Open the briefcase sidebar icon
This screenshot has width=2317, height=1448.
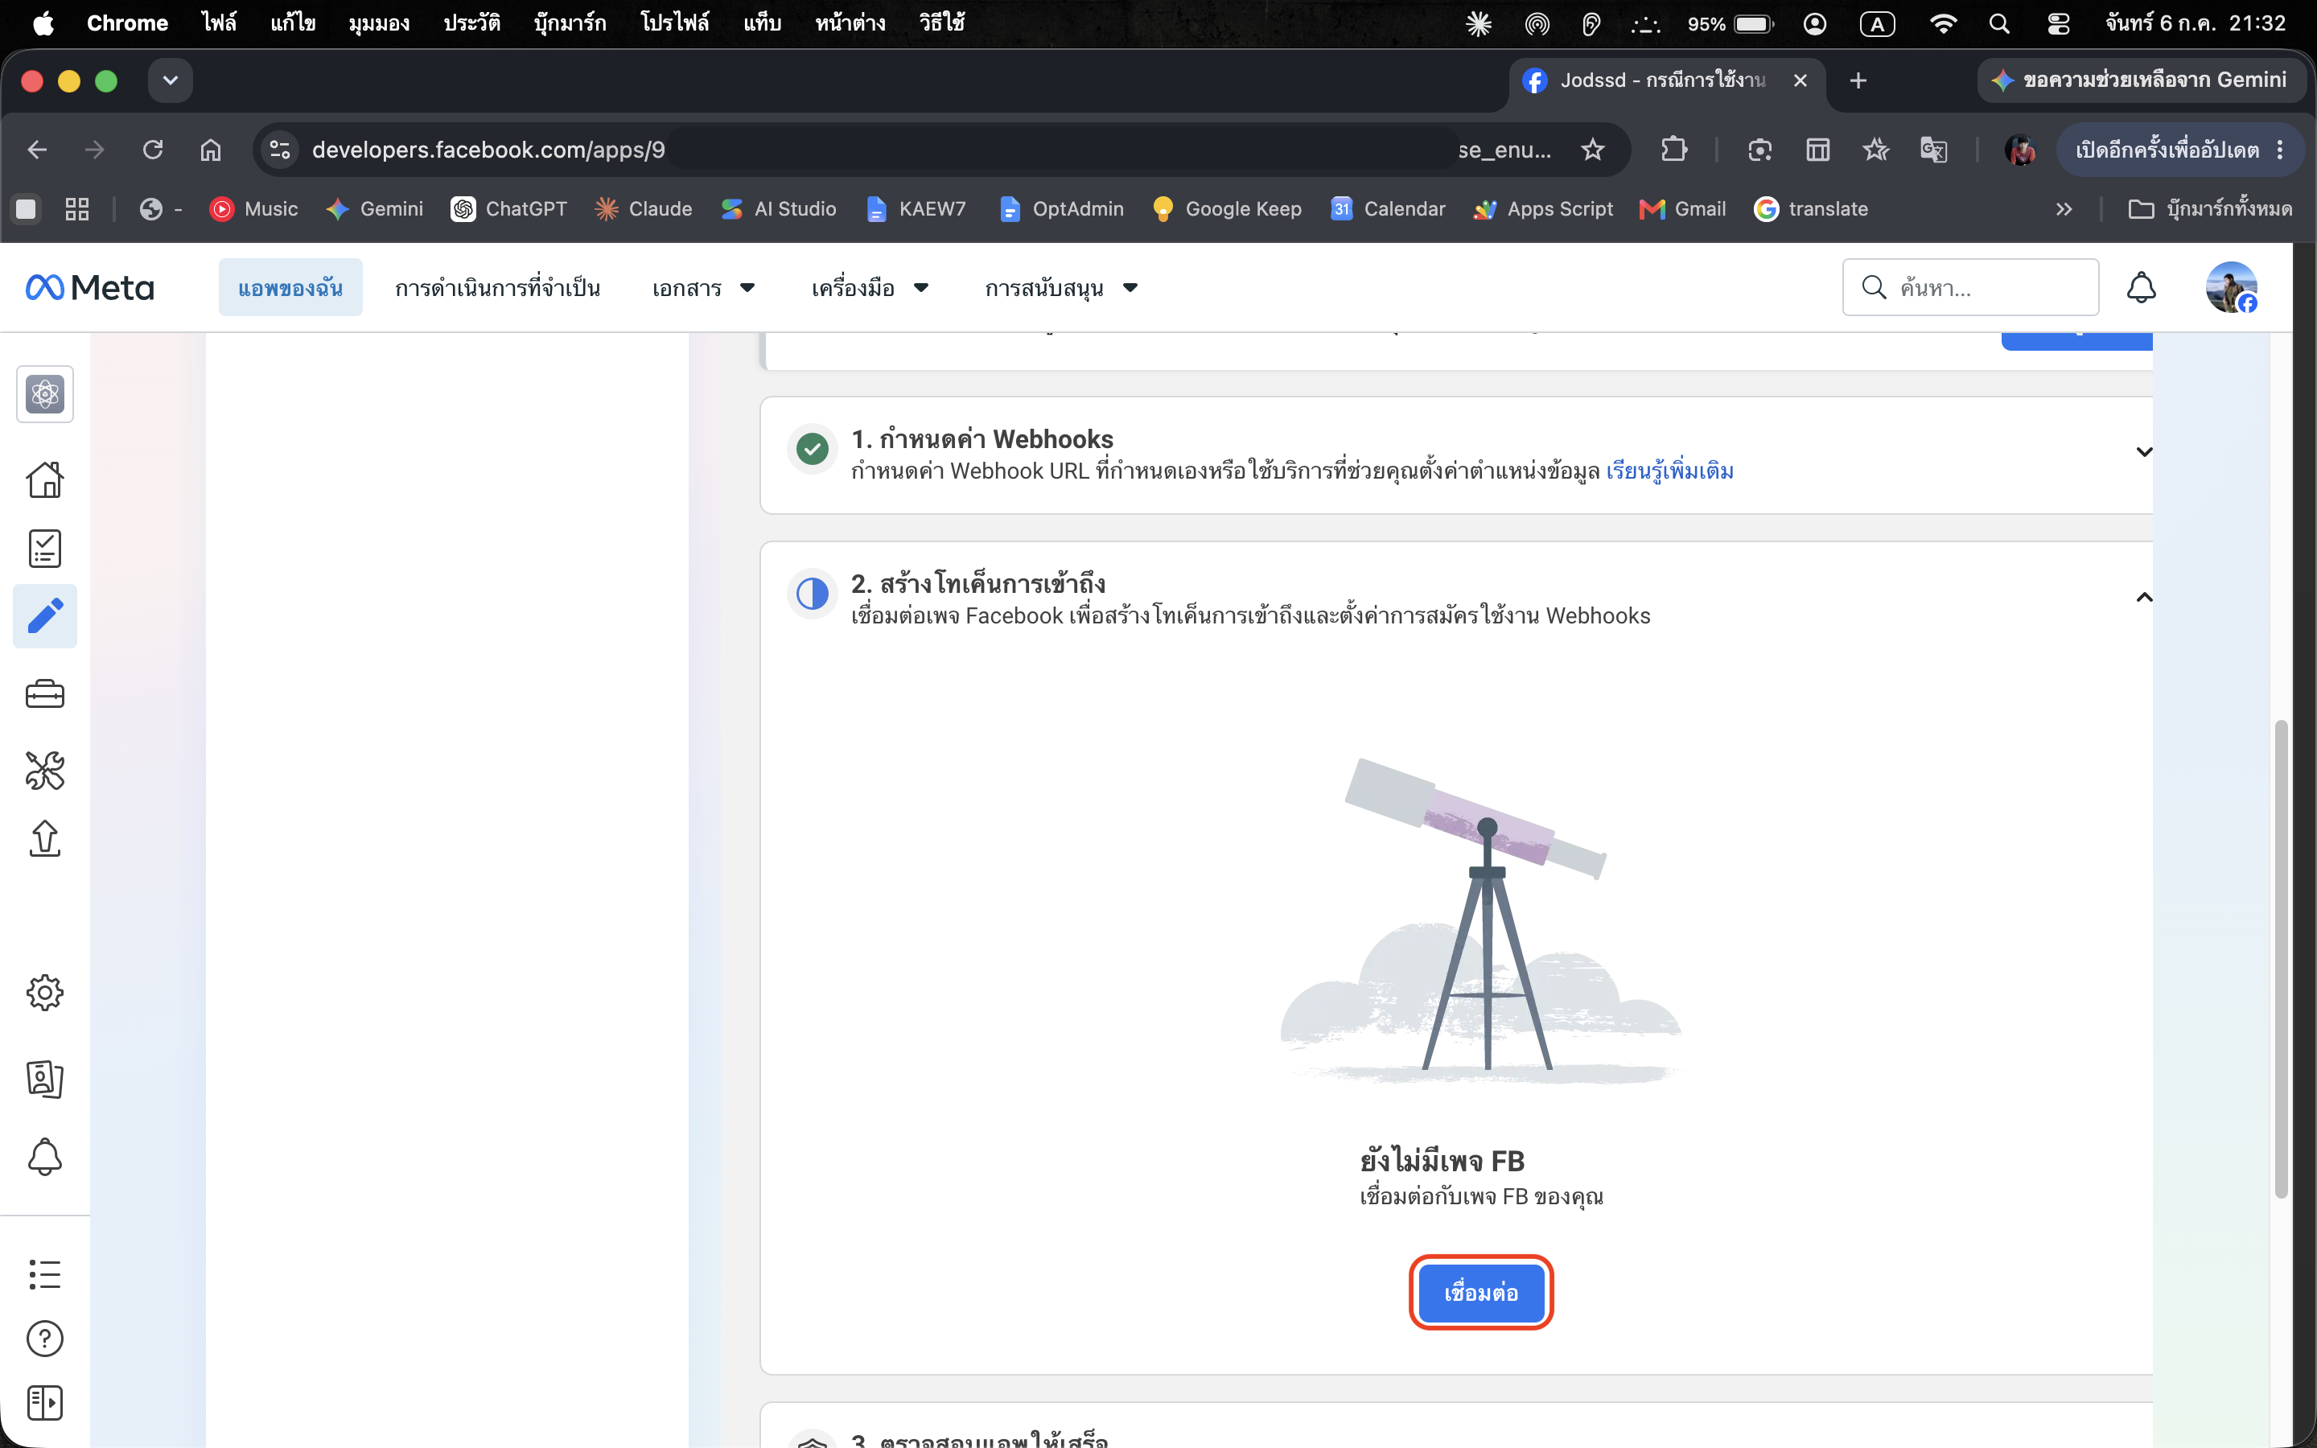(x=45, y=693)
